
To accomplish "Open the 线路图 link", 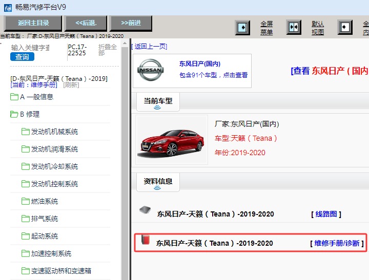I will tap(326, 214).
